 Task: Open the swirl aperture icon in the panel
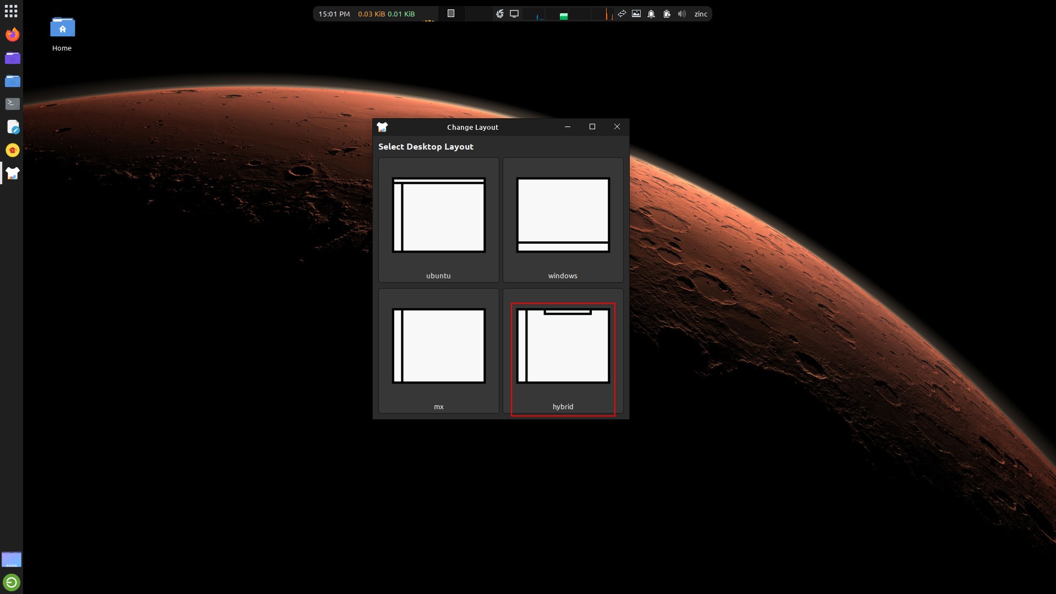pos(499,14)
